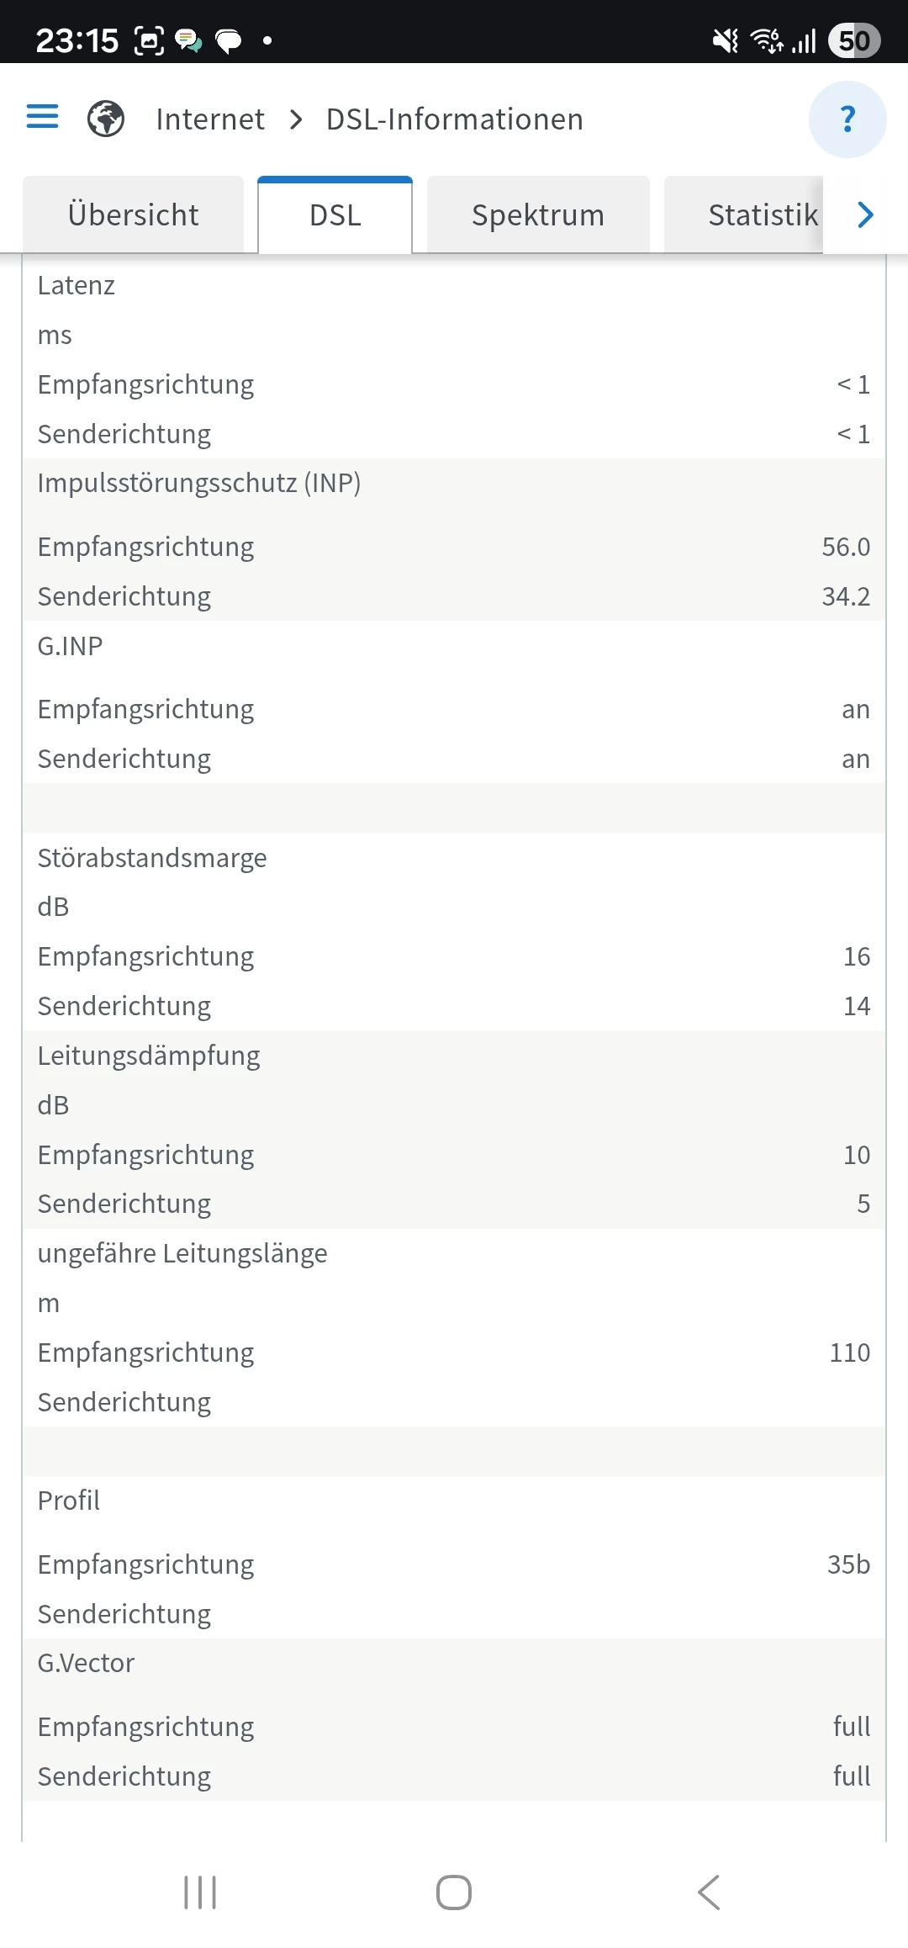
Task: Switch to the Übersicht tab
Action: 133,215
